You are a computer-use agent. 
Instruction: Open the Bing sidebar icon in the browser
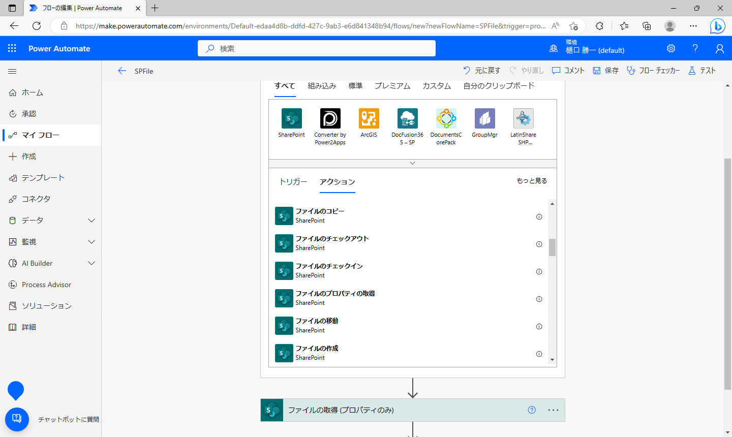717,26
